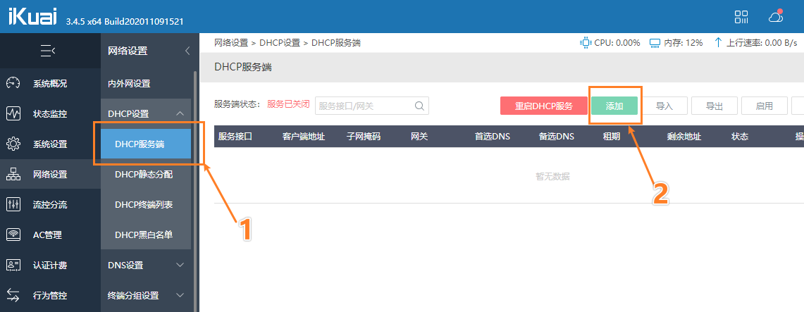
Task: Click the CPU: 0.00% indicator text
Action: pyautogui.click(x=617, y=42)
